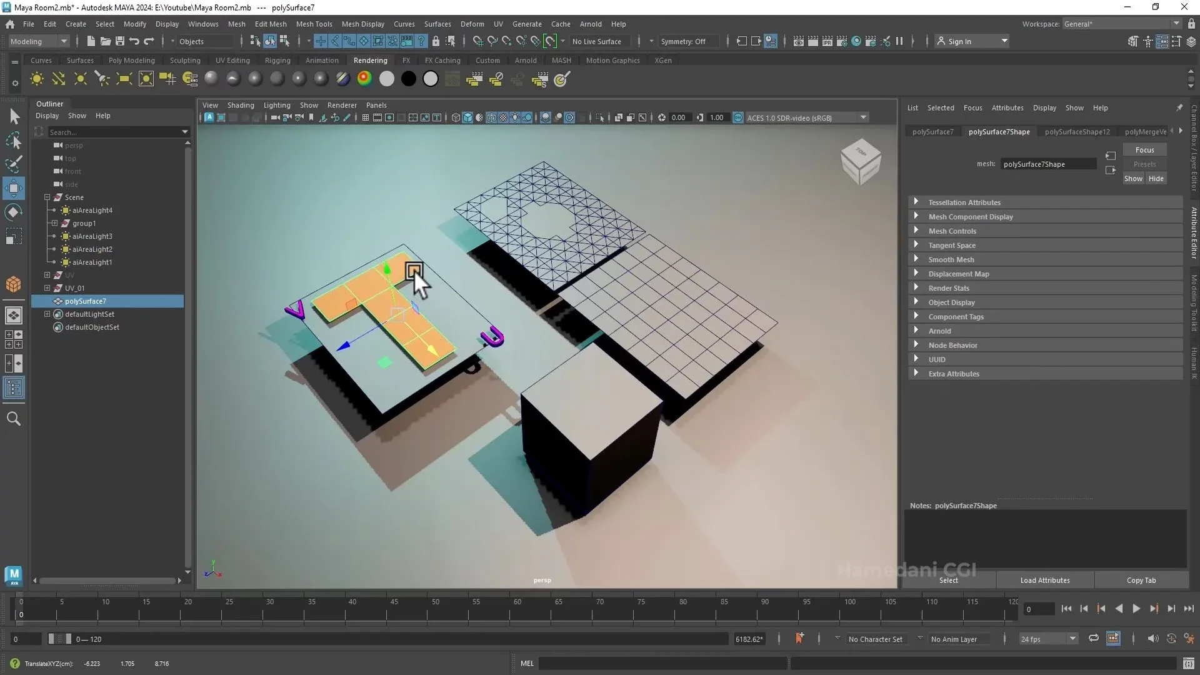Select polySurface7 in the Outliner
The height and width of the screenshot is (675, 1200).
coord(86,301)
